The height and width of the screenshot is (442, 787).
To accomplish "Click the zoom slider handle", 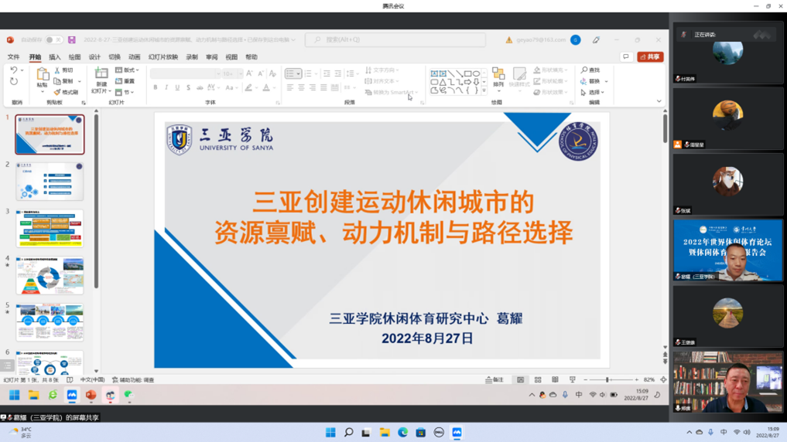I will (607, 380).
